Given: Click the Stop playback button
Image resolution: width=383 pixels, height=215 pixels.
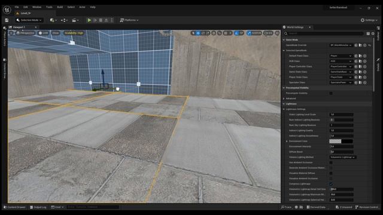Looking at the screenshot, I should 101,20.
